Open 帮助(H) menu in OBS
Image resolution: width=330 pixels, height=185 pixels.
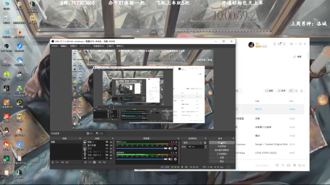[120, 46]
